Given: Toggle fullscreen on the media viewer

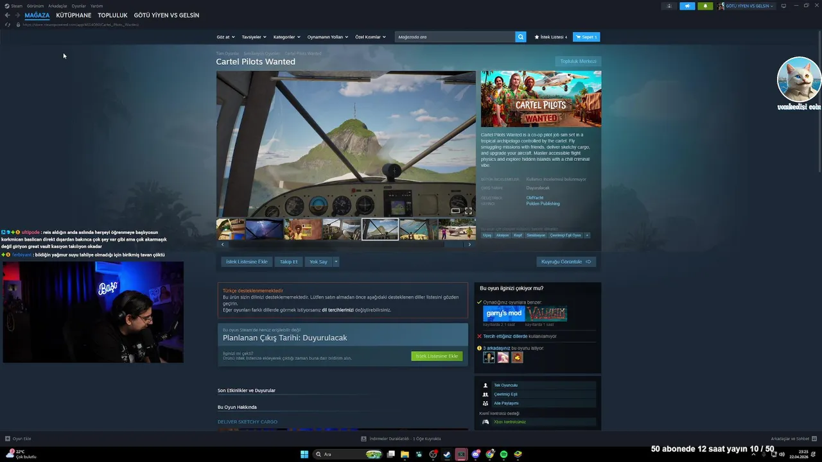Looking at the screenshot, I should 468,210.
